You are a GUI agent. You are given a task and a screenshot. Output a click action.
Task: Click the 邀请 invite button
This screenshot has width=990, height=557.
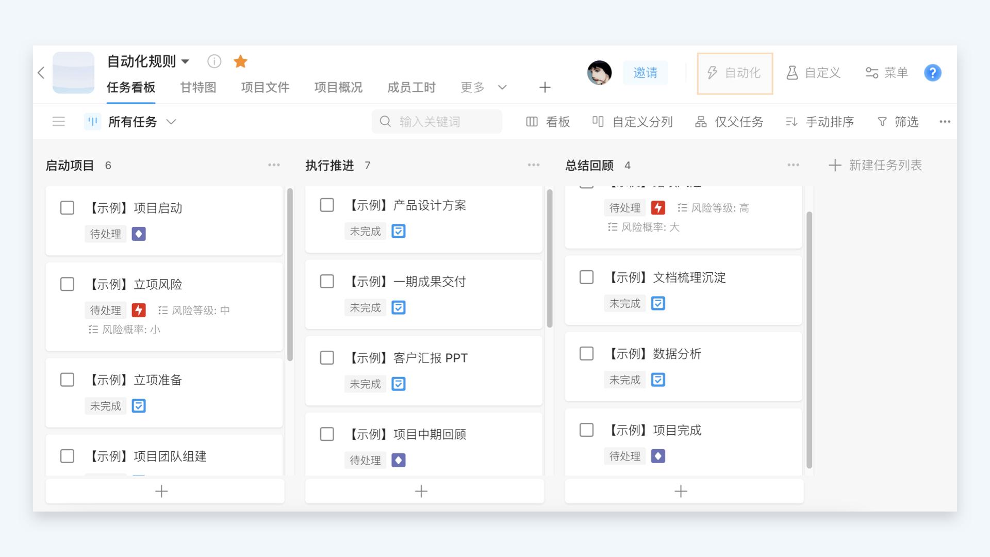(x=645, y=73)
